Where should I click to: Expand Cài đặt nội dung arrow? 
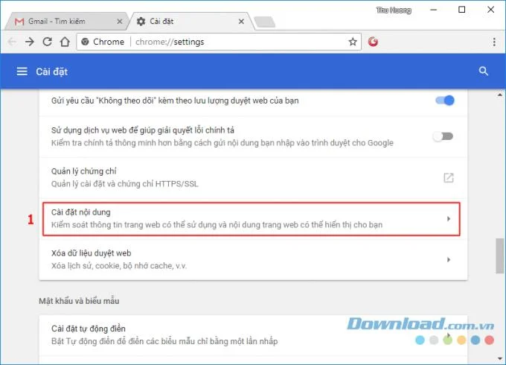coord(449,219)
